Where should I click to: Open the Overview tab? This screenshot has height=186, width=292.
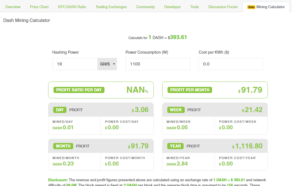click(x=13, y=7)
